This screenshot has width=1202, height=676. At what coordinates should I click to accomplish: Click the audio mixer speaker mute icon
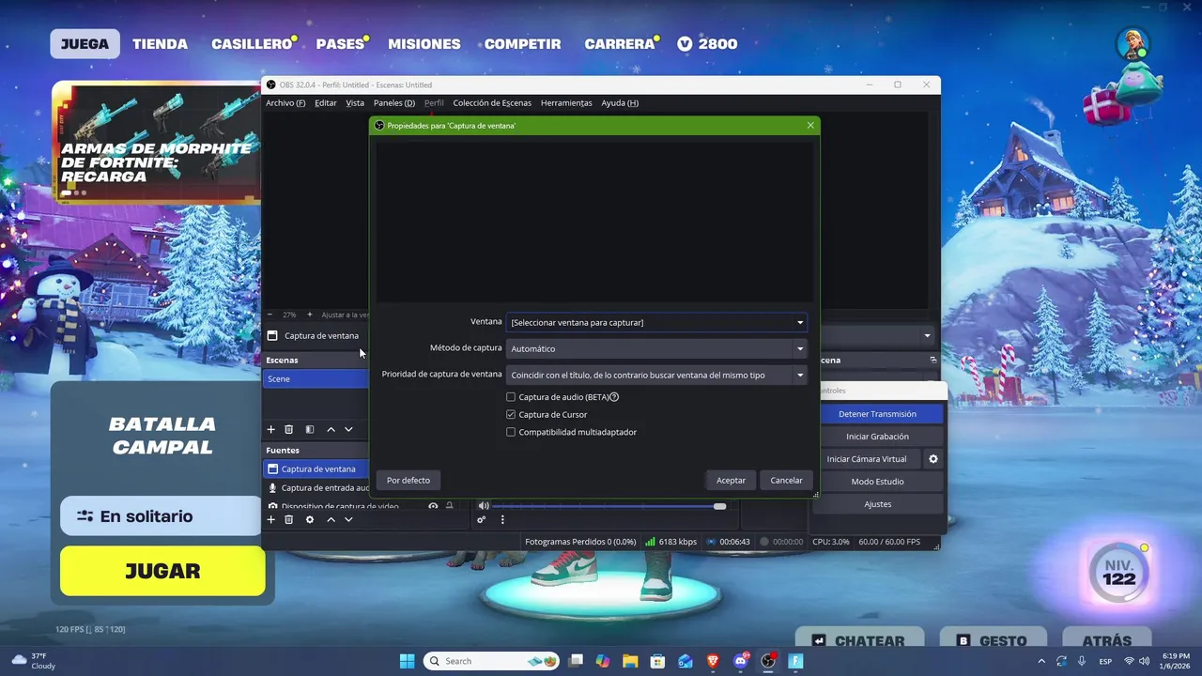[484, 506]
